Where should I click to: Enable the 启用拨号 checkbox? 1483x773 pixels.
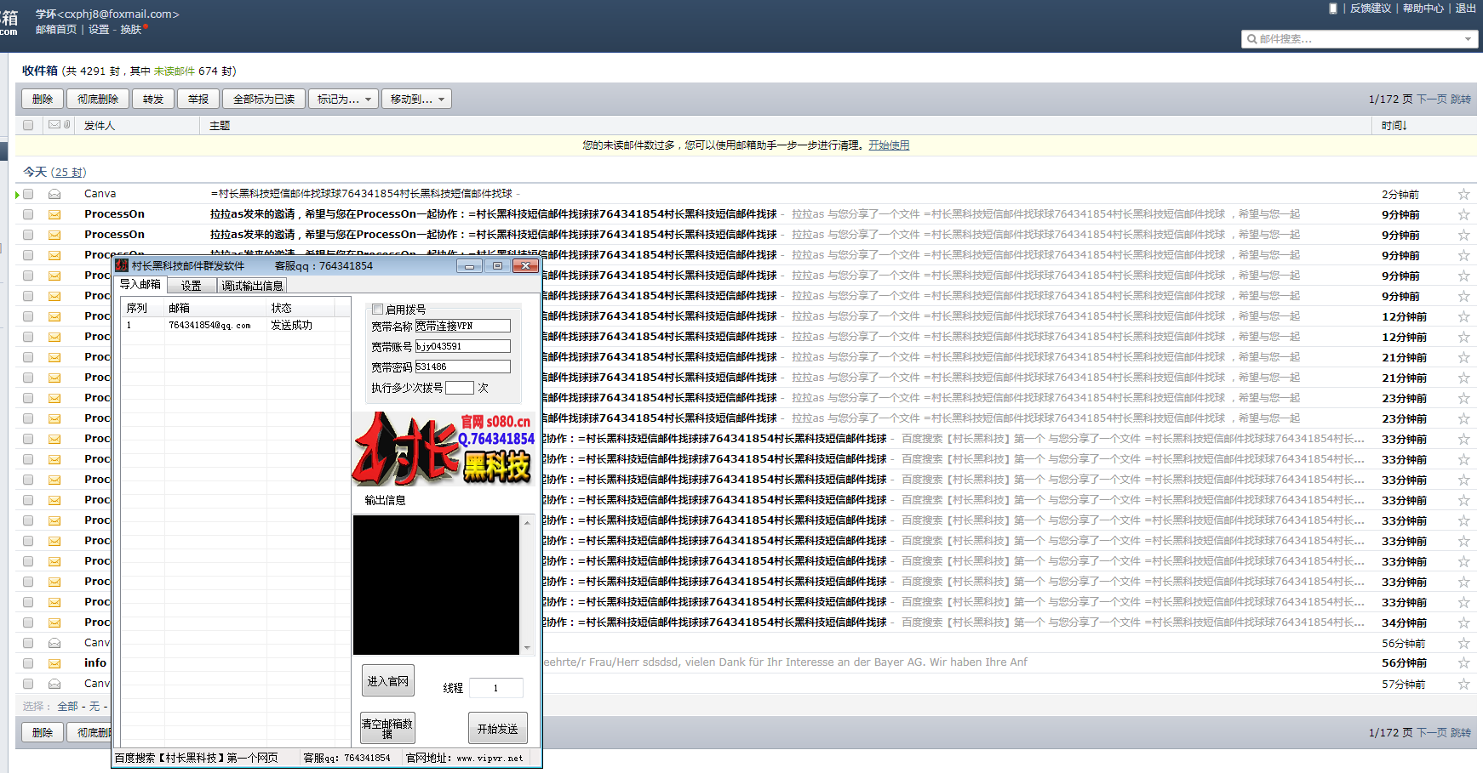click(378, 310)
